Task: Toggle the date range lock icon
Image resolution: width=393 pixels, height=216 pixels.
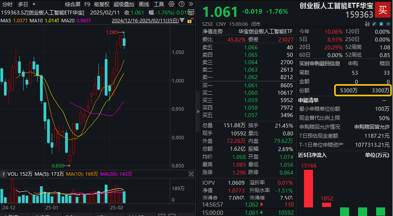Action: (x=190, y=20)
